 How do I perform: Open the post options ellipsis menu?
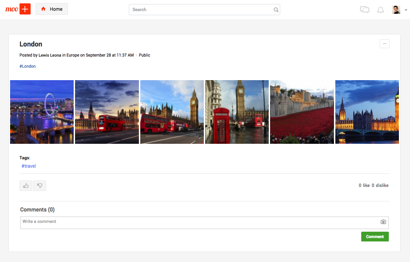click(384, 44)
